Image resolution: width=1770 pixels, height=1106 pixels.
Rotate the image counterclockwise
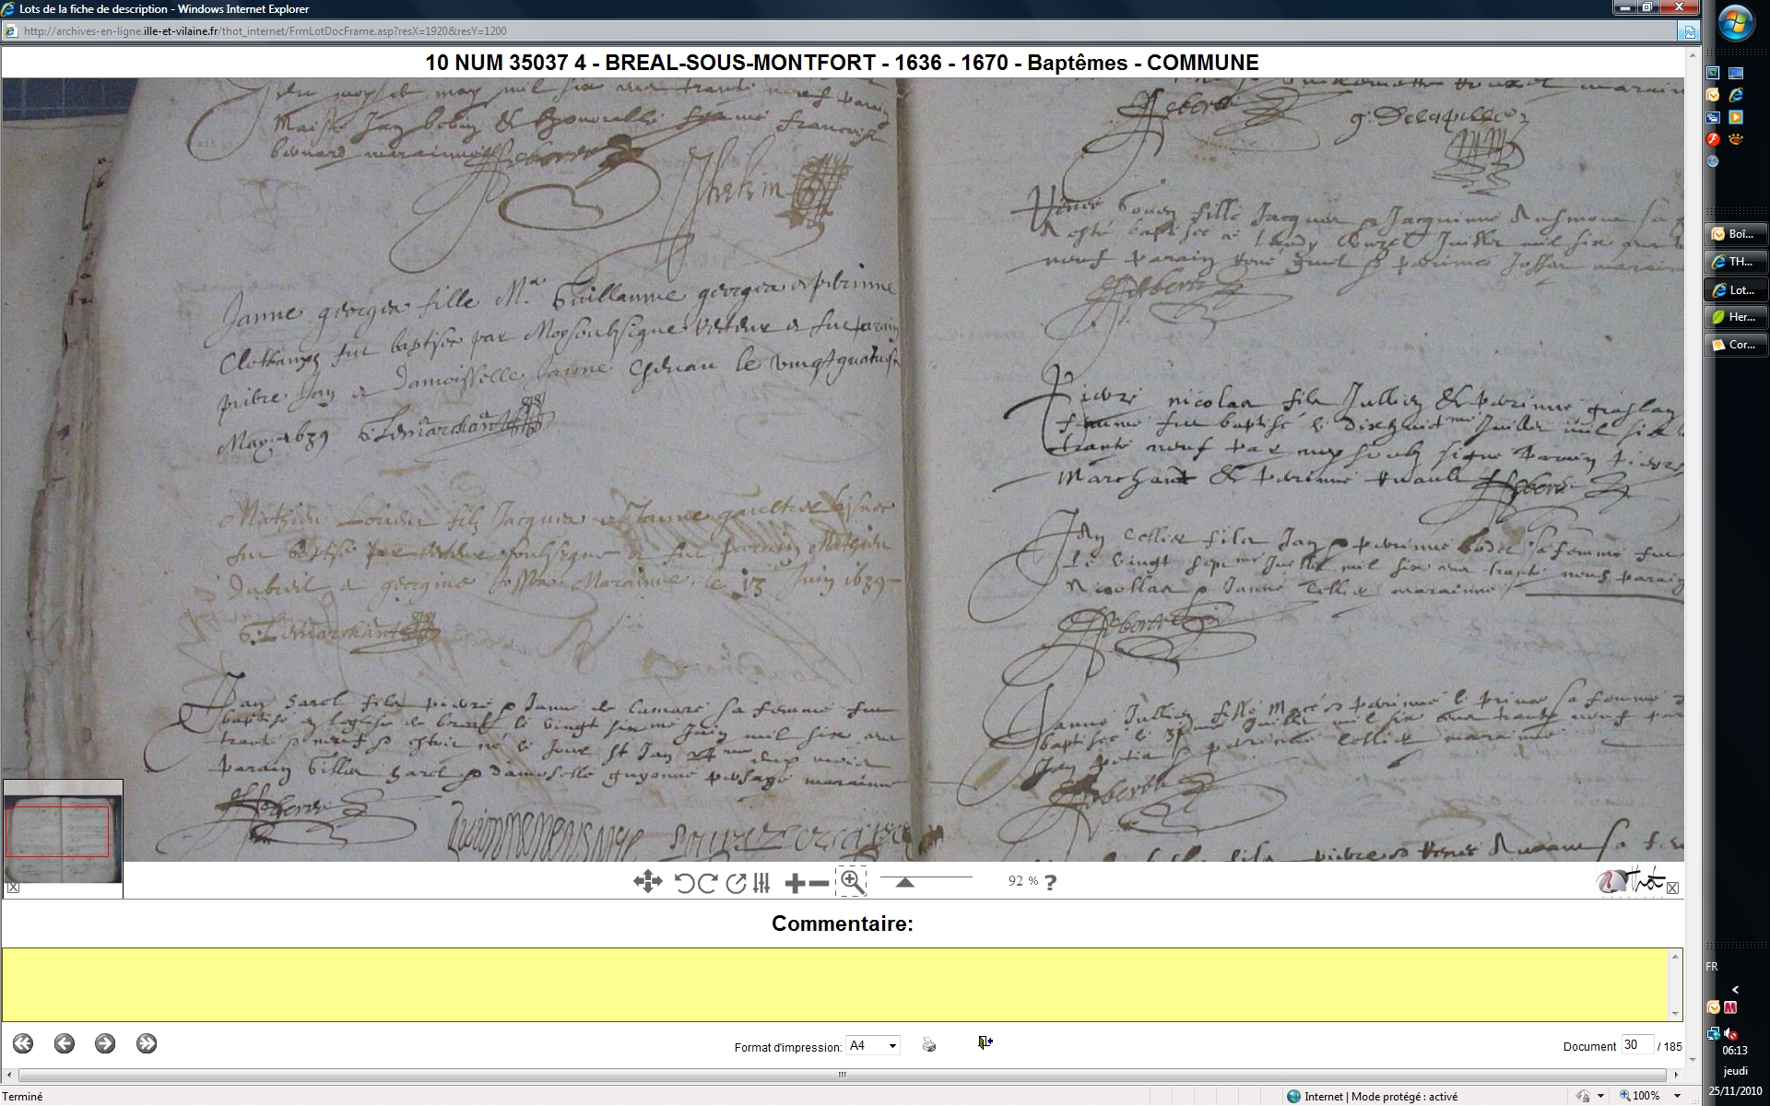[x=684, y=883]
